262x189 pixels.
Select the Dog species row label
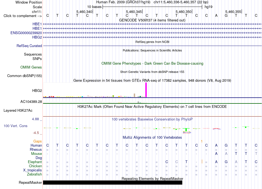click(39, 158)
